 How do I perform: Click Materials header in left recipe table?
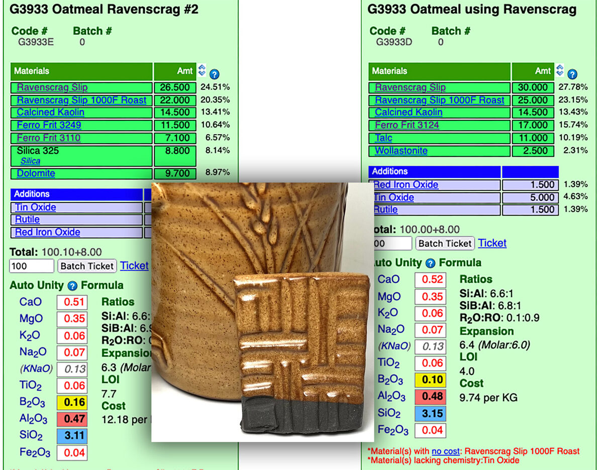pyautogui.click(x=81, y=71)
